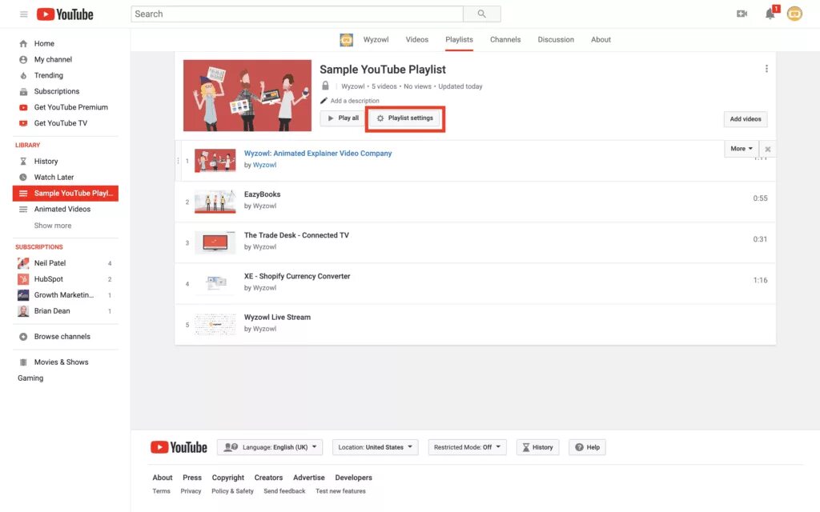
Task: Switch to the Discussion tab
Action: (556, 40)
